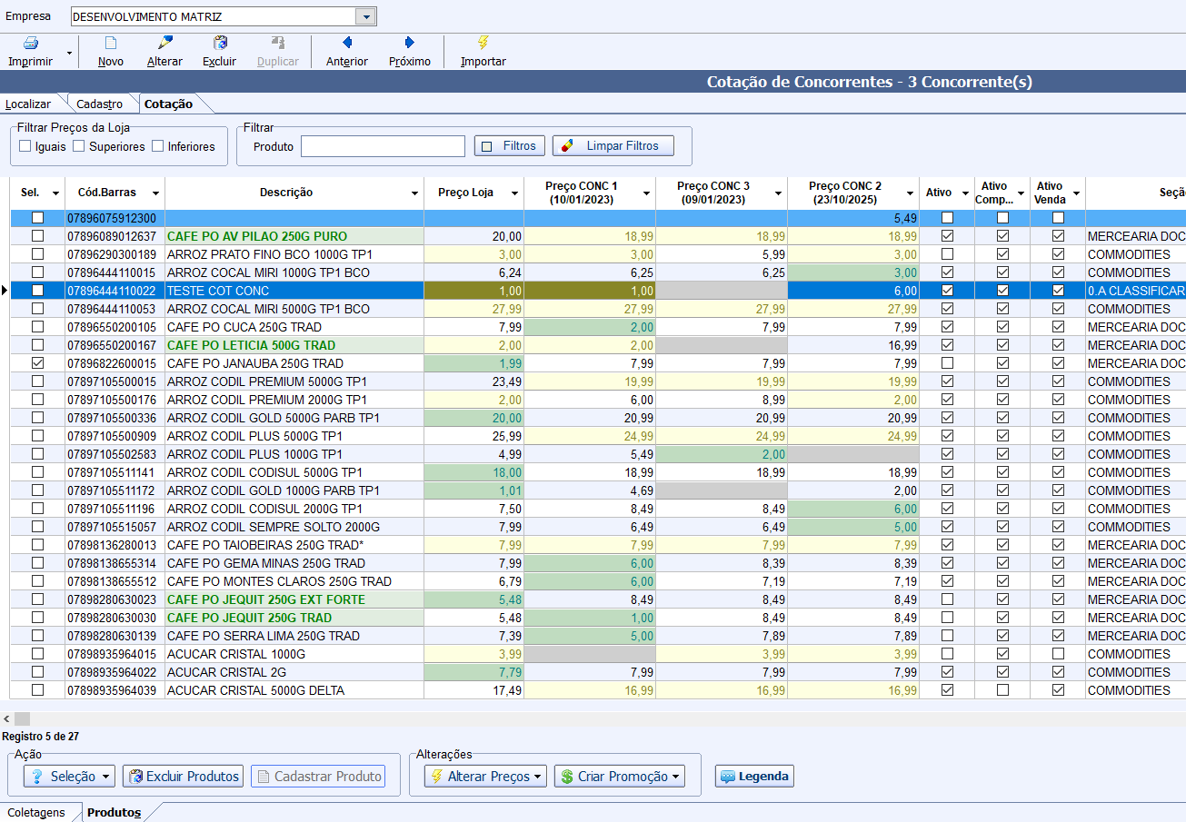Open the Preço Loja column filter arrow

[515, 193]
